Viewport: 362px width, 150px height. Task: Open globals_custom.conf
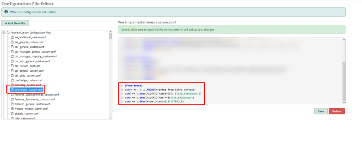tap(26, 113)
